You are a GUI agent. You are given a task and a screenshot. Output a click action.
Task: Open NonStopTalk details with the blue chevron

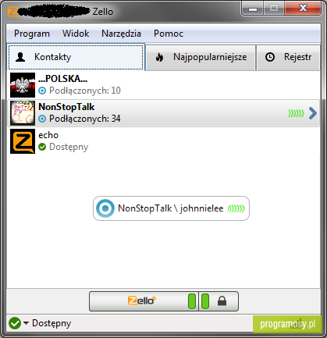click(313, 113)
